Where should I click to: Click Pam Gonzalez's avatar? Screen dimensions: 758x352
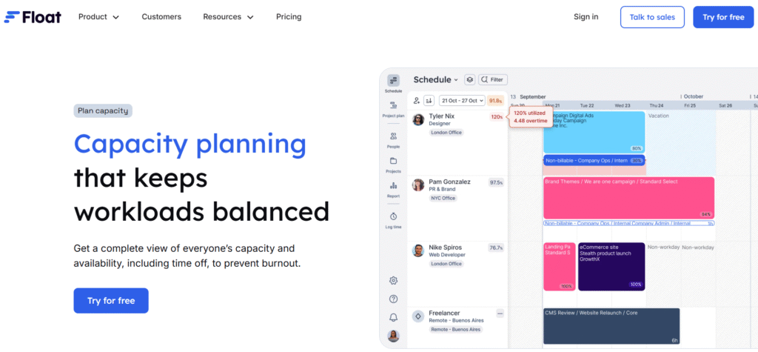(418, 185)
